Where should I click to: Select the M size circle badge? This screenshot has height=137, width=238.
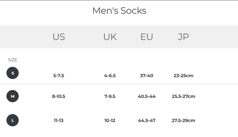point(13,96)
